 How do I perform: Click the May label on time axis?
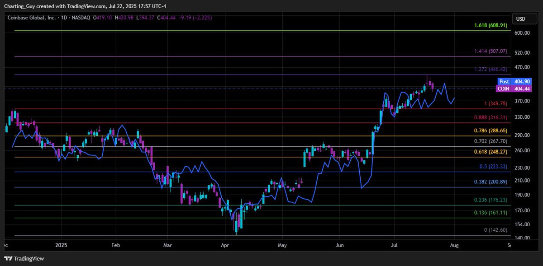pos(282,246)
